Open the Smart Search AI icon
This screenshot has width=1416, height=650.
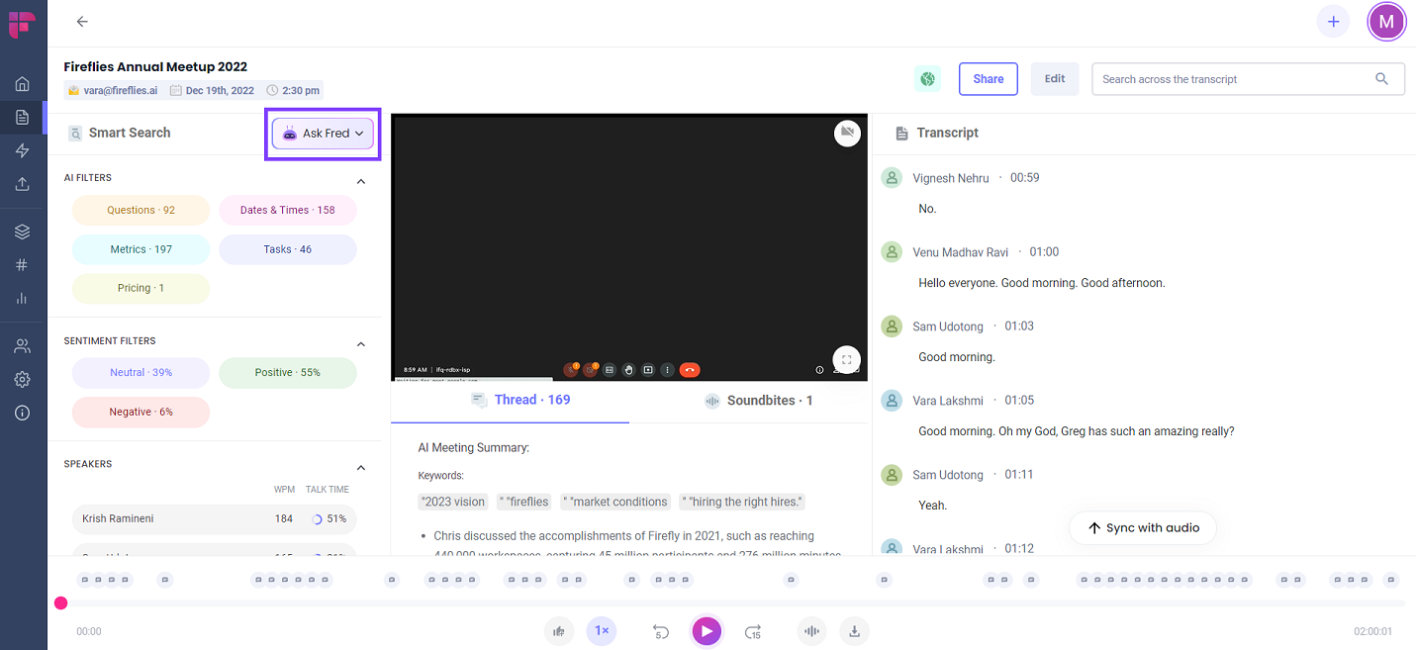coord(75,132)
